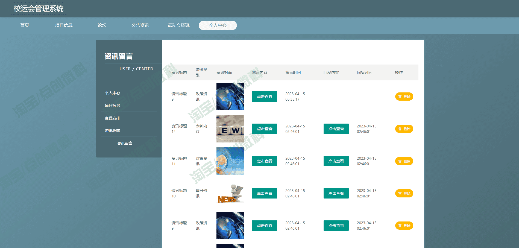View 回复内容 for 资讯标题 9 dated 02:46:01

point(336,226)
